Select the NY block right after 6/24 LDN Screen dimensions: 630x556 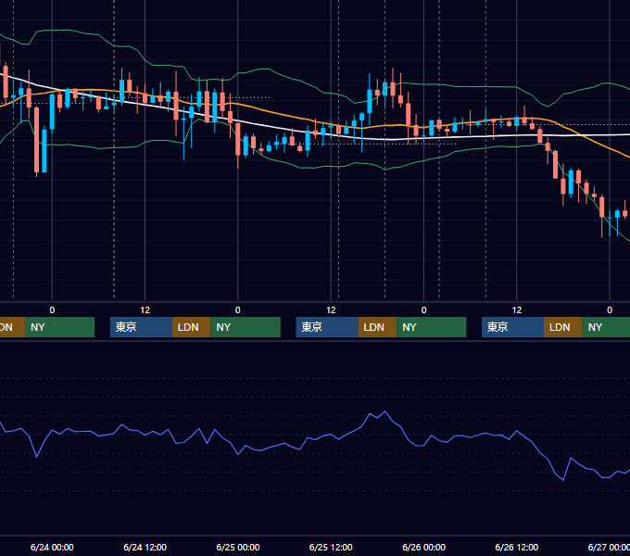point(246,327)
